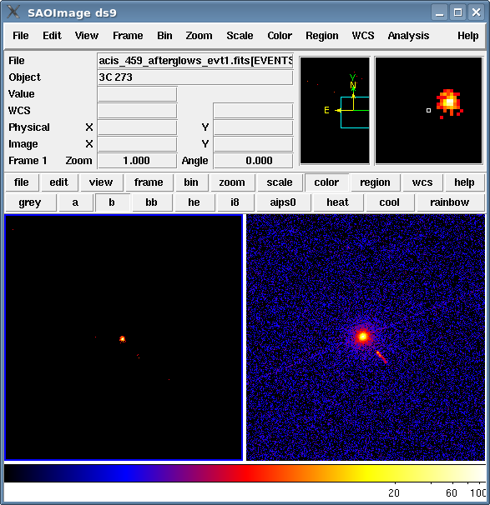Viewport: 490px width, 505px height.
Task: Open the WCS menu
Action: pos(363,36)
